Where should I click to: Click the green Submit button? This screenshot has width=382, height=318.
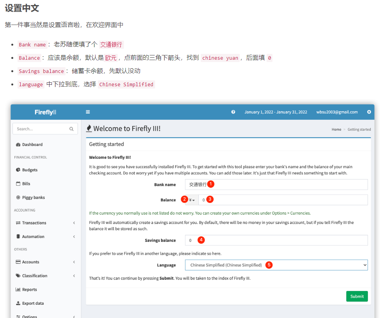pyautogui.click(x=357, y=296)
